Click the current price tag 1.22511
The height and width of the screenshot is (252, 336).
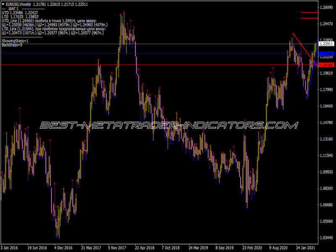[x=326, y=44]
